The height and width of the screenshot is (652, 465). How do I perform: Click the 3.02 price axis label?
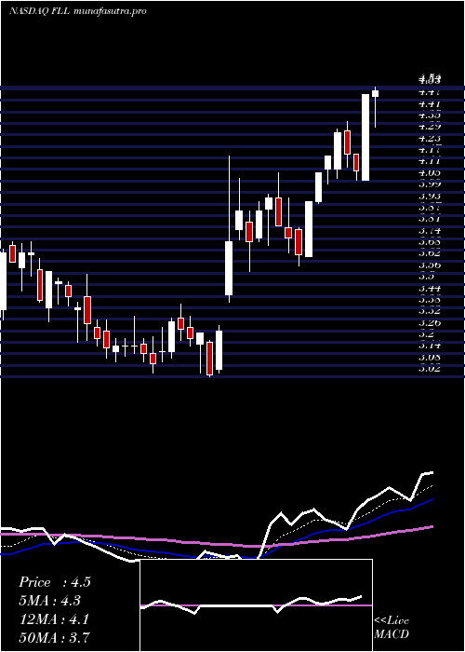[430, 368]
